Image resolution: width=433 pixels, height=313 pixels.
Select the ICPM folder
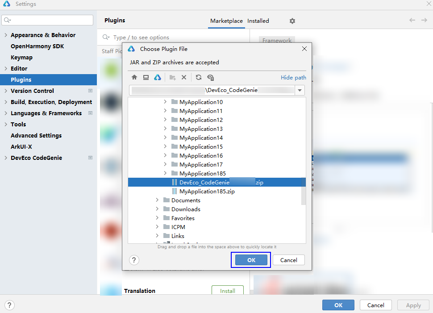[x=178, y=227]
